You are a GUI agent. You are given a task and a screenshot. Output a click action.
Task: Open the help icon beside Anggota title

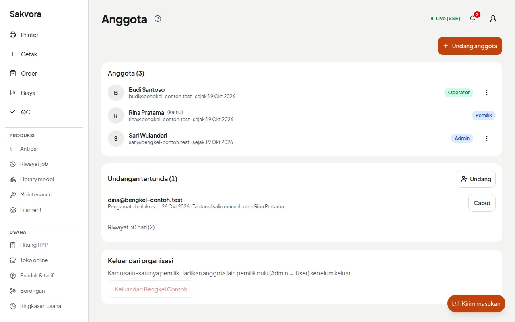click(x=158, y=19)
